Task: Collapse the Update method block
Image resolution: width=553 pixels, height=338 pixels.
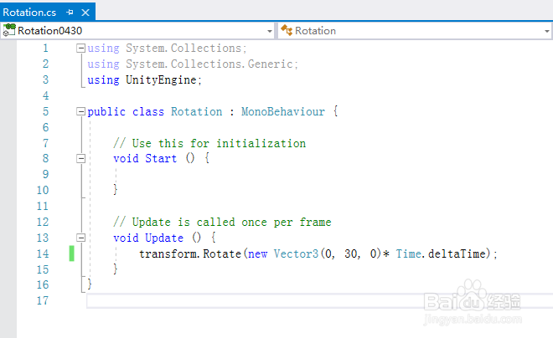Action: [80, 238]
